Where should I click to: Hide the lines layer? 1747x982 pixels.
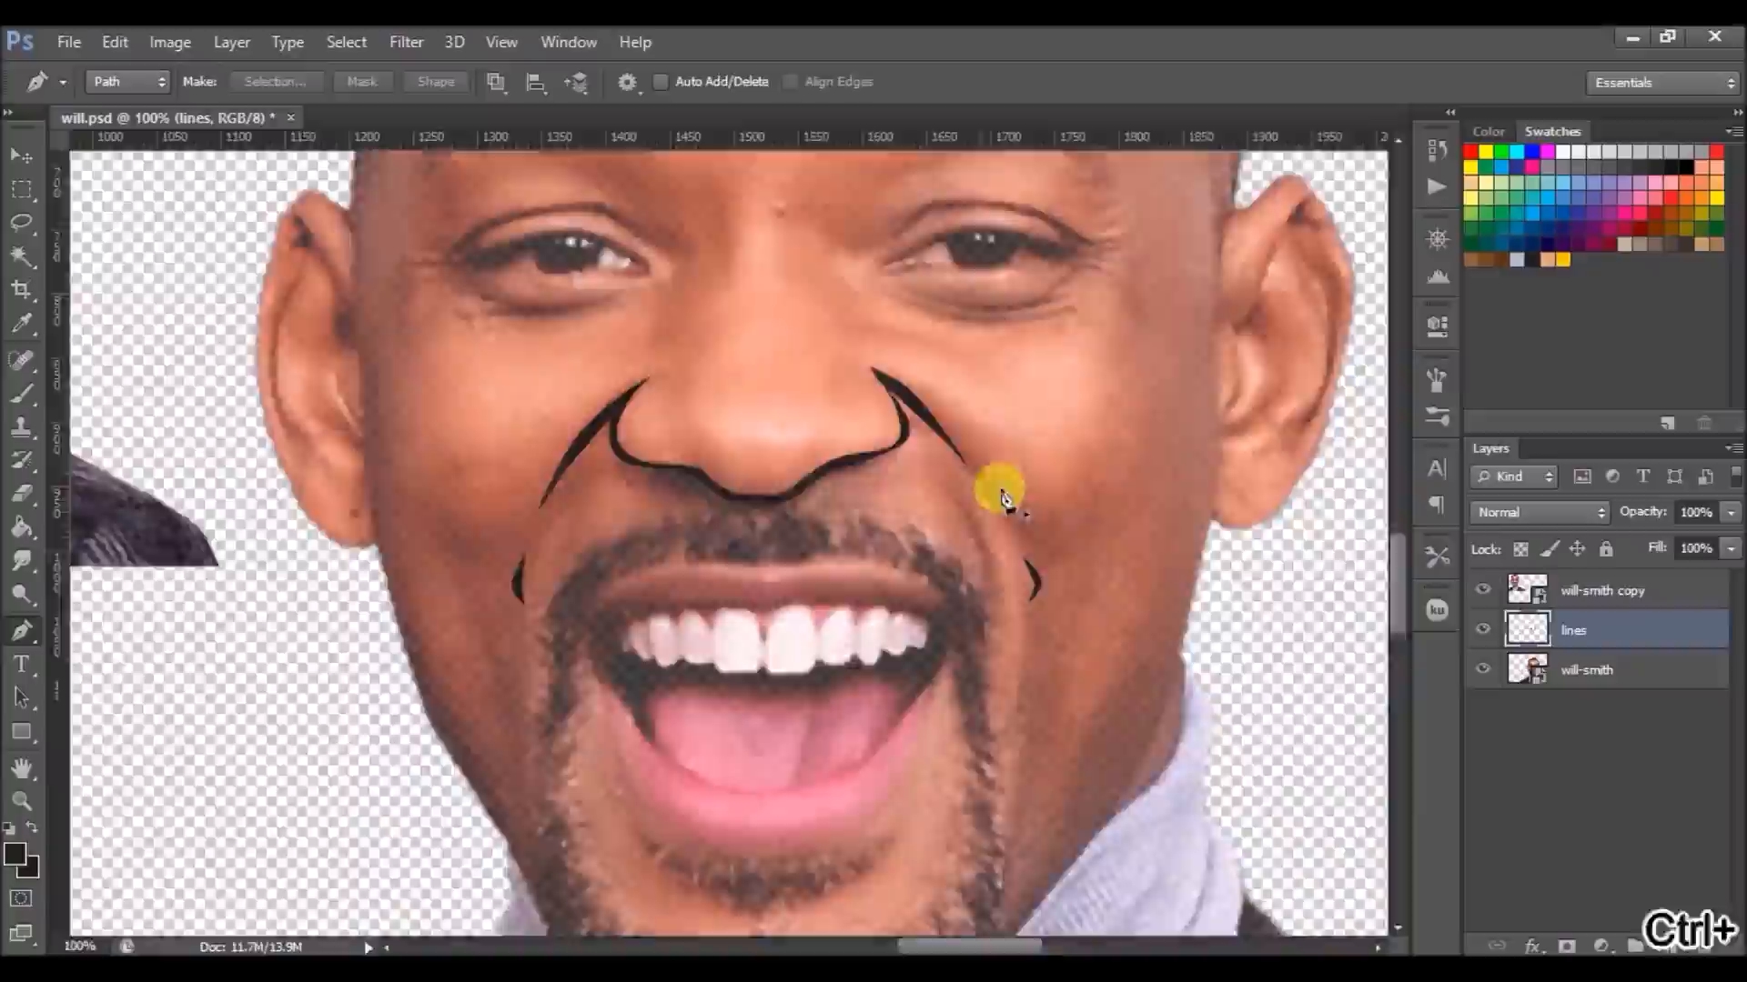pyautogui.click(x=1483, y=629)
